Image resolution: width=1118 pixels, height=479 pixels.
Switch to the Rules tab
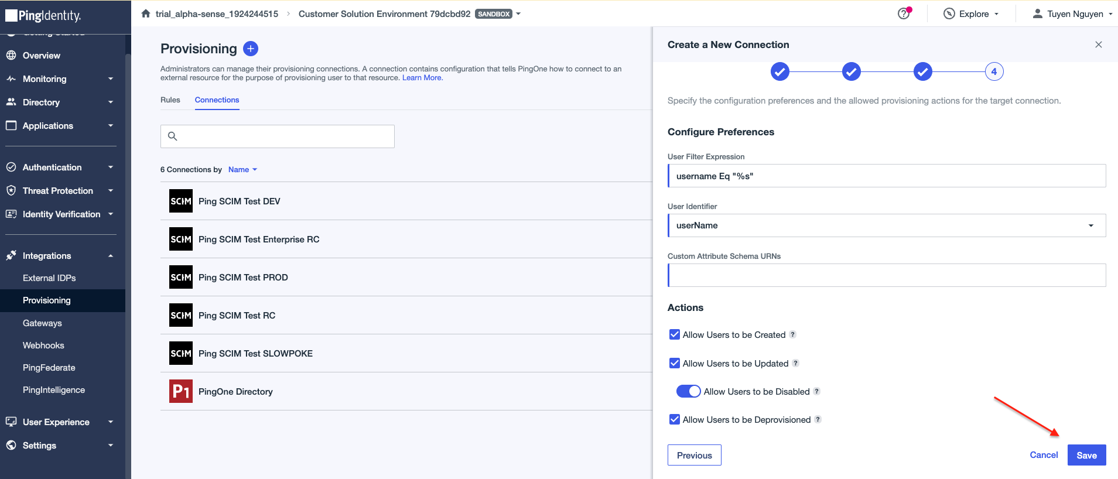170,100
